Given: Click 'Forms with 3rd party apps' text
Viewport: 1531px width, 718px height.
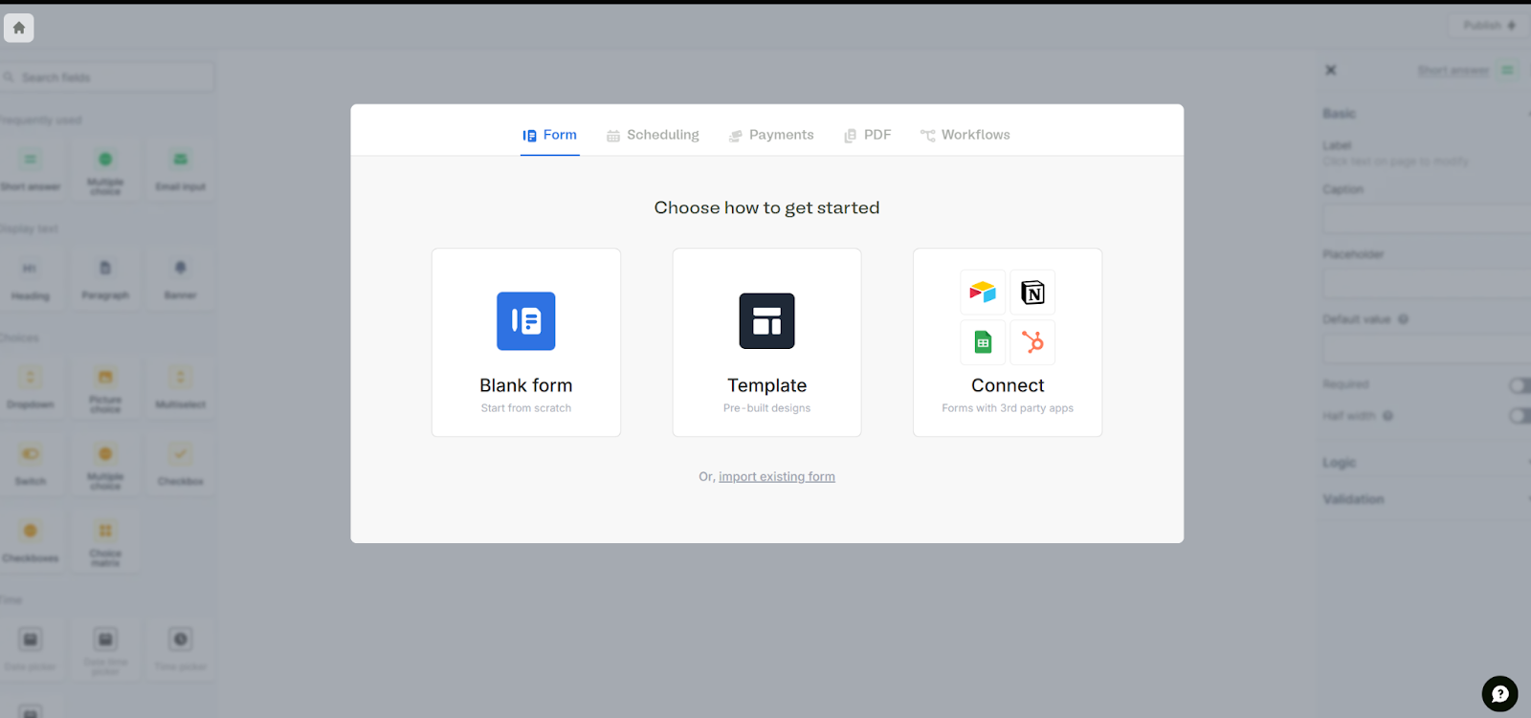Looking at the screenshot, I should 1008,408.
